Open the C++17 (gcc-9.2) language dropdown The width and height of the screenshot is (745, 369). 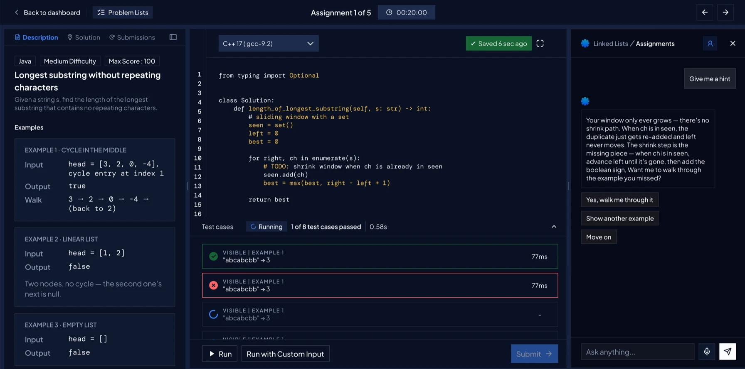[x=269, y=44]
